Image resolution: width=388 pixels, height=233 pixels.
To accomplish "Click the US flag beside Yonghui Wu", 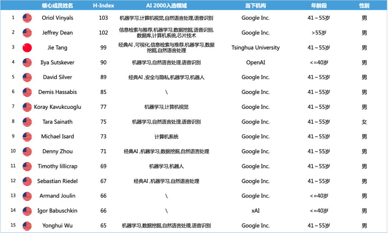I will pos(27,225).
